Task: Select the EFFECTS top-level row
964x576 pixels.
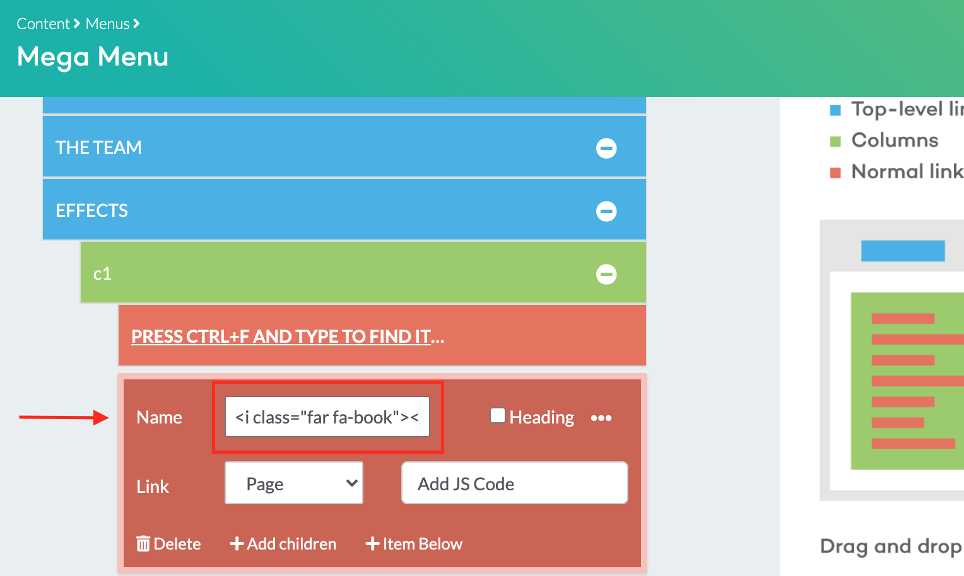Action: point(344,210)
